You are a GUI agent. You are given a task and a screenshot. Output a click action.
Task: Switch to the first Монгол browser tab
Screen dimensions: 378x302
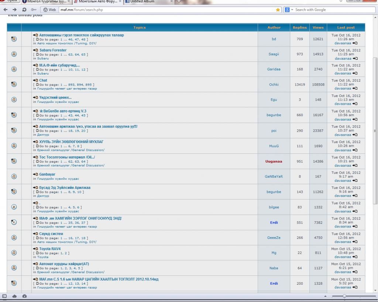46,2
